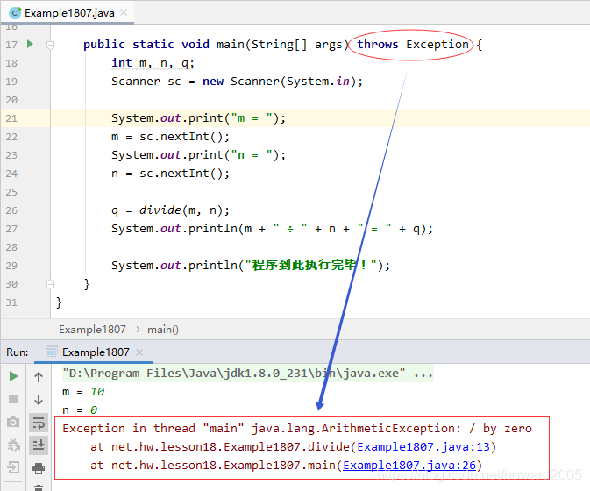Click 'int m, n, q;' declaration
The height and width of the screenshot is (491, 590).
coord(153,63)
